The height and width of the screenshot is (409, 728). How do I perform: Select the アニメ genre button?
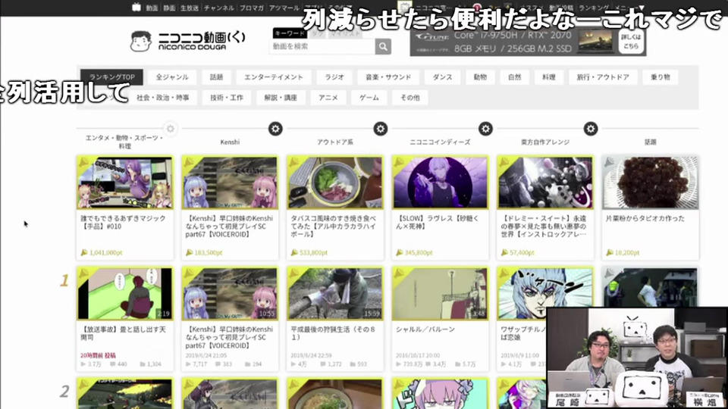[x=328, y=98]
